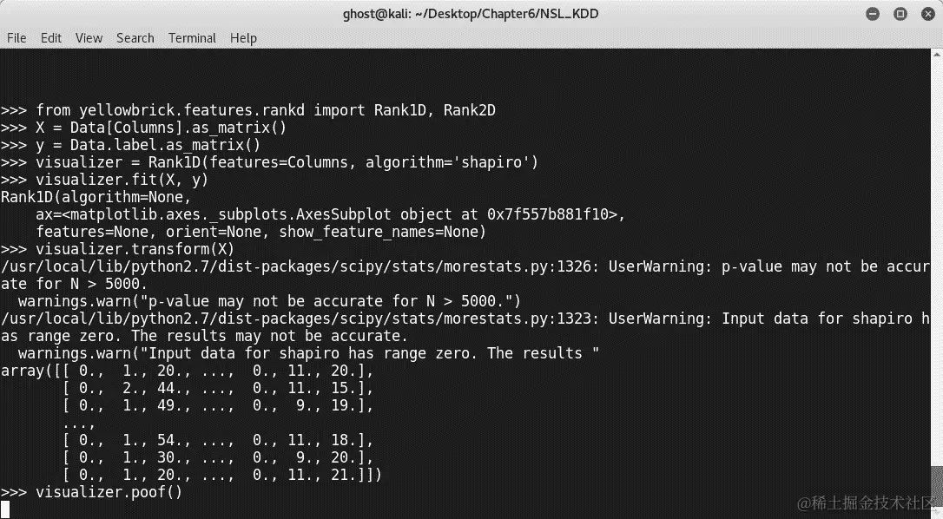Open the File menu

tap(16, 38)
